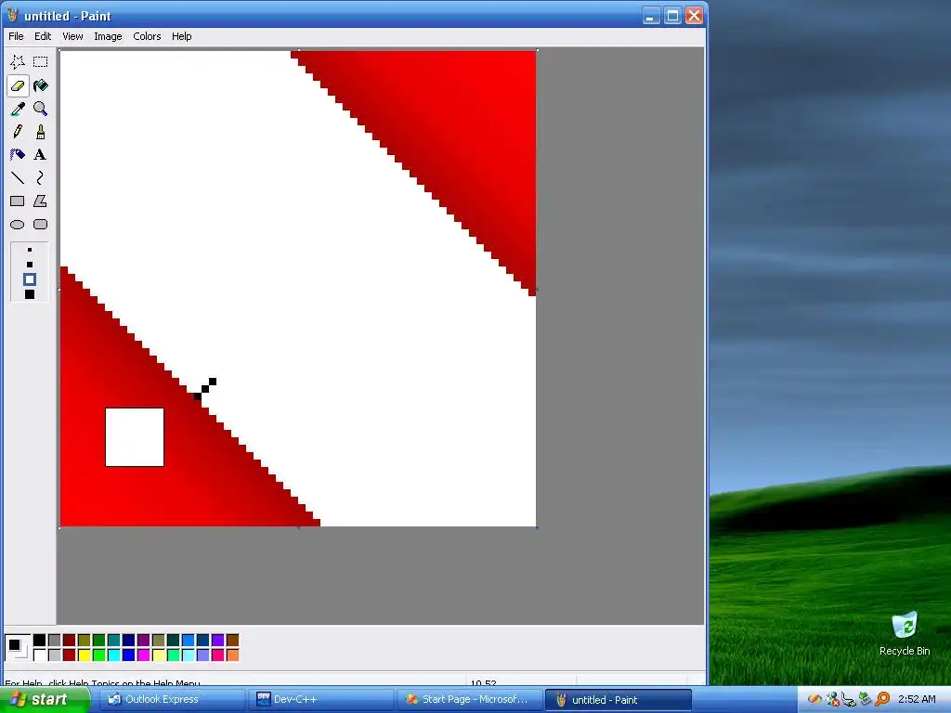Select the Recycle Bin desktop icon
Image resolution: width=951 pixels, height=713 pixels.
coord(905,633)
